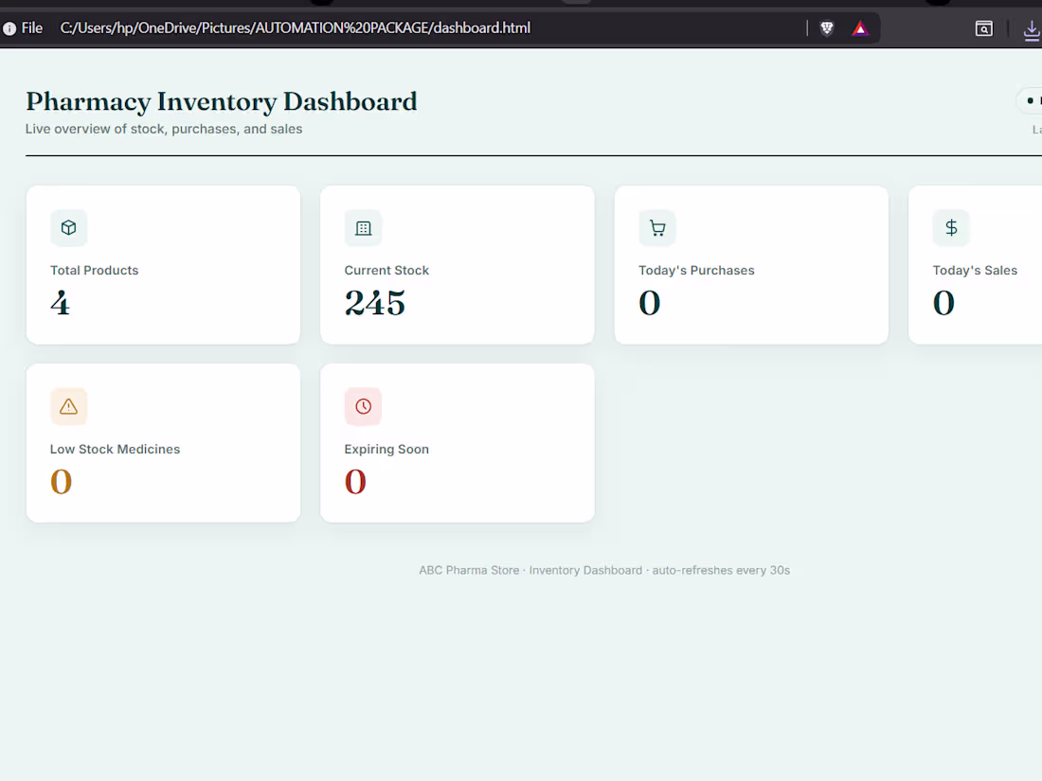Image resolution: width=1042 pixels, height=781 pixels.
Task: Click the Today's Purchases cart icon
Action: (x=657, y=228)
